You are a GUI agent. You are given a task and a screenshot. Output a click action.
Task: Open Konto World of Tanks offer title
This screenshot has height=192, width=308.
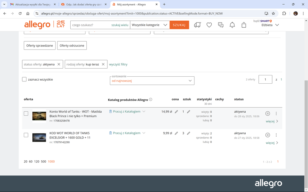tap(76, 114)
